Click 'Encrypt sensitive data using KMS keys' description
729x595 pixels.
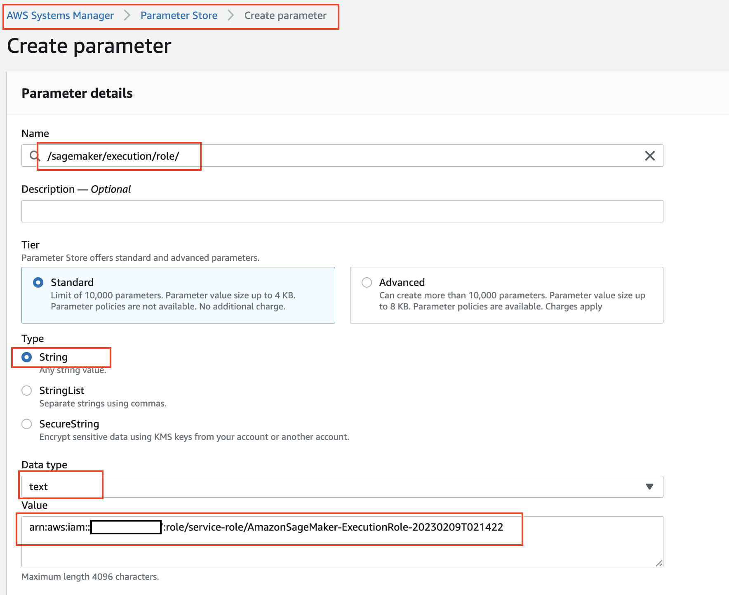194,437
